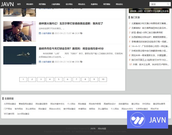
Task: Click friendly link 营销型网站建设
Action: tap(26, 104)
